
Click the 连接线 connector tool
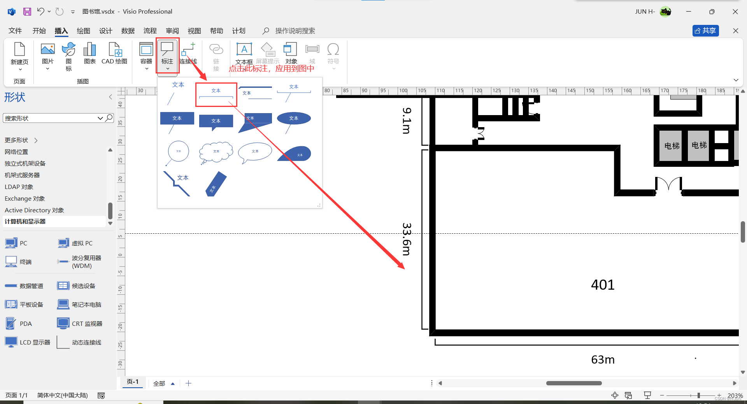(188, 53)
